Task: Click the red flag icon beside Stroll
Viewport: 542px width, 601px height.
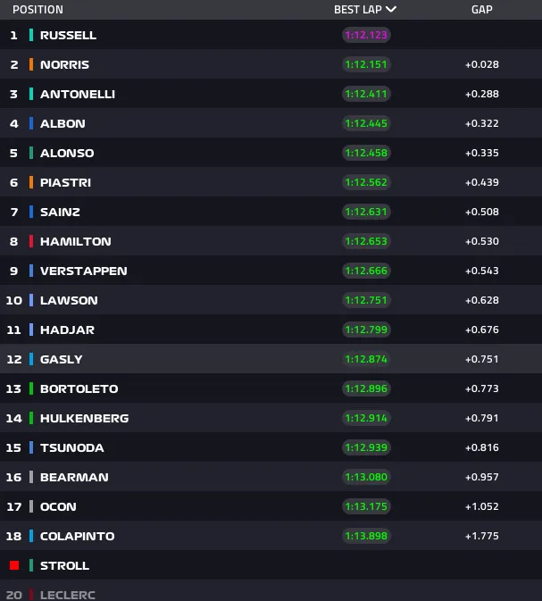Action: click(x=14, y=565)
